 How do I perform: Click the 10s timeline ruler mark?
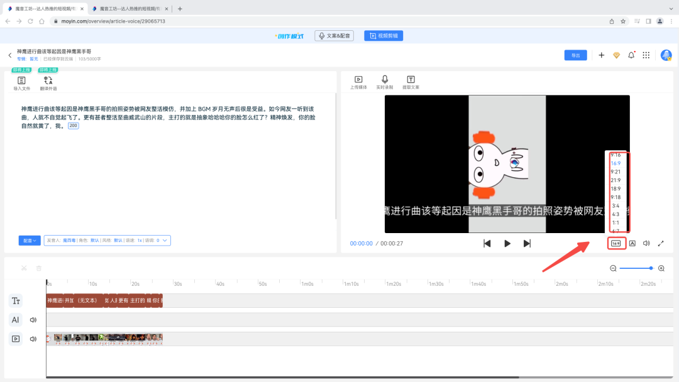[x=92, y=284]
